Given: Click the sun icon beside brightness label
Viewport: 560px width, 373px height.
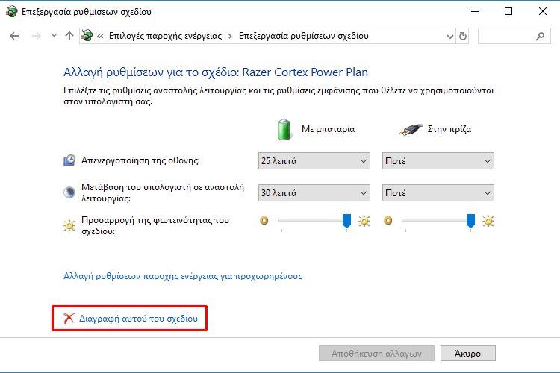Looking at the screenshot, I should 69,225.
